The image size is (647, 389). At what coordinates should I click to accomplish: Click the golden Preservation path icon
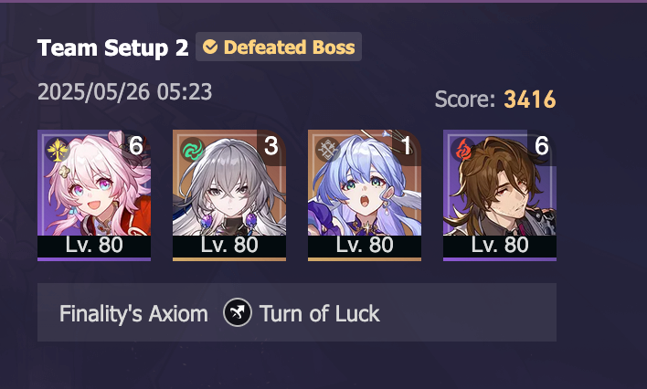[x=58, y=150]
